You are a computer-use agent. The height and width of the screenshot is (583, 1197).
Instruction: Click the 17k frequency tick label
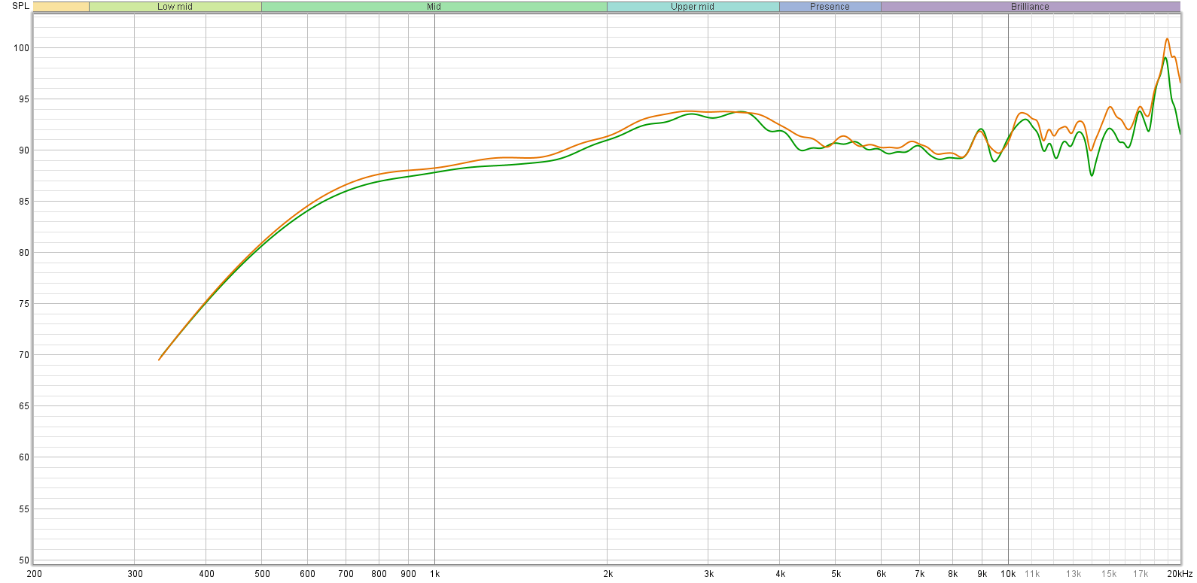(1141, 574)
